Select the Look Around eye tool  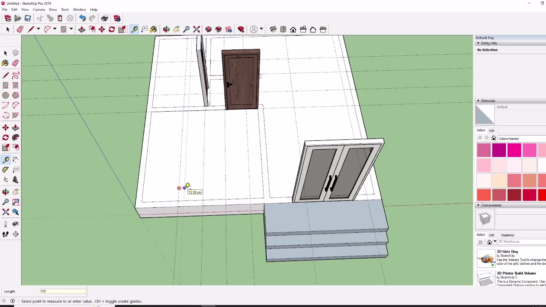click(15, 224)
